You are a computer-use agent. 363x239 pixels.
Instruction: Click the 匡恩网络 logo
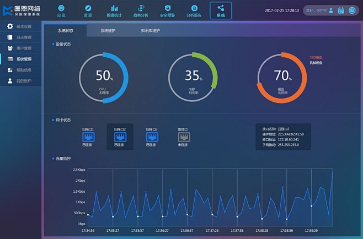pyautogui.click(x=22, y=11)
